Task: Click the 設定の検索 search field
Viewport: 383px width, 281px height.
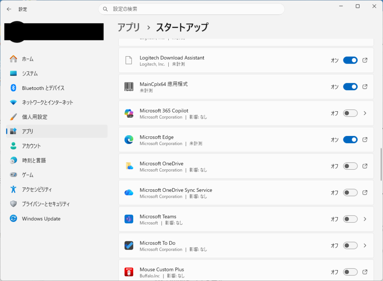Action: click(x=191, y=9)
